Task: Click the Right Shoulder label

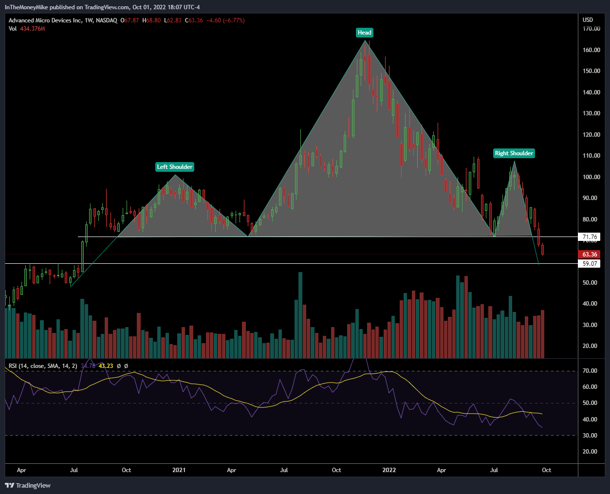Action: pyautogui.click(x=514, y=153)
